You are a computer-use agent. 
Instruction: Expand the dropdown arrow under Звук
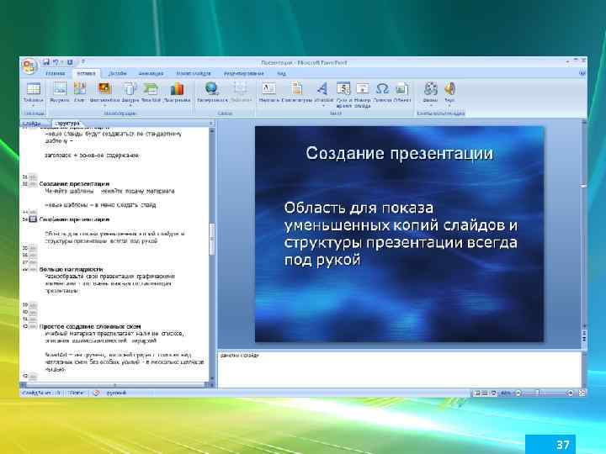click(449, 105)
